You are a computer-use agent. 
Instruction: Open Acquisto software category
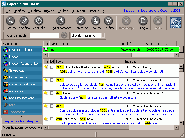pos(18,98)
